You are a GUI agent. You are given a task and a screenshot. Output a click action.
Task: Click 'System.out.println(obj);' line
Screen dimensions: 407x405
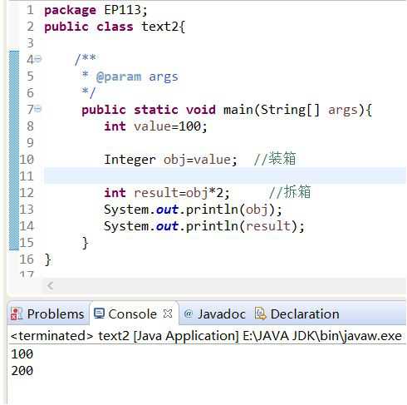coord(193,210)
